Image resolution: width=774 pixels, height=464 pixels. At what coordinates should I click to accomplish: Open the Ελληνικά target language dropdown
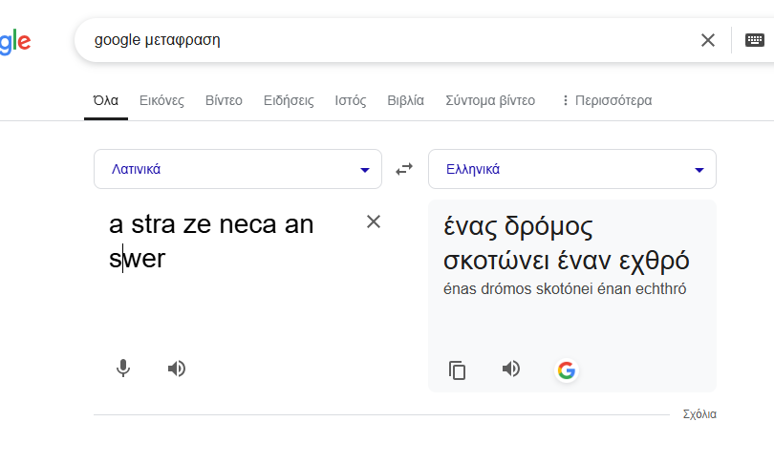(572, 169)
